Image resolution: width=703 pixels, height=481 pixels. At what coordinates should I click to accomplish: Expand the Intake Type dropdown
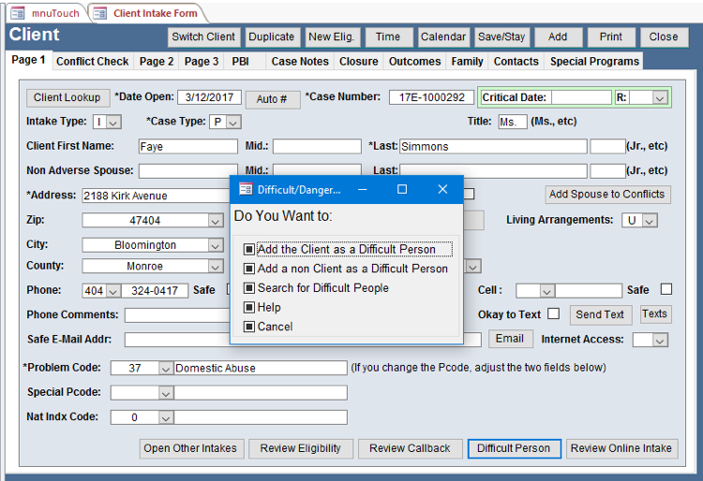pyautogui.click(x=113, y=123)
